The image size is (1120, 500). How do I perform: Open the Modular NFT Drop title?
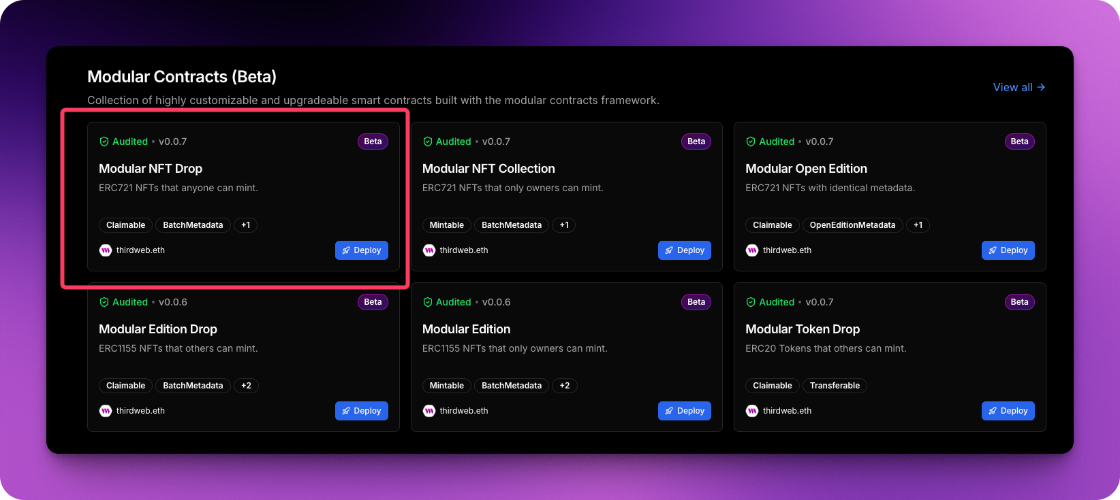tap(151, 169)
